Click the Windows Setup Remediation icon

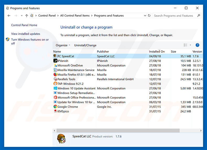(x=55, y=93)
